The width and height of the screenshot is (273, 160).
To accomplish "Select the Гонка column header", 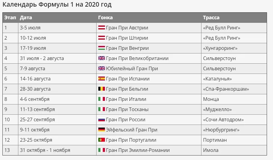I will pyautogui.click(x=105, y=18).
